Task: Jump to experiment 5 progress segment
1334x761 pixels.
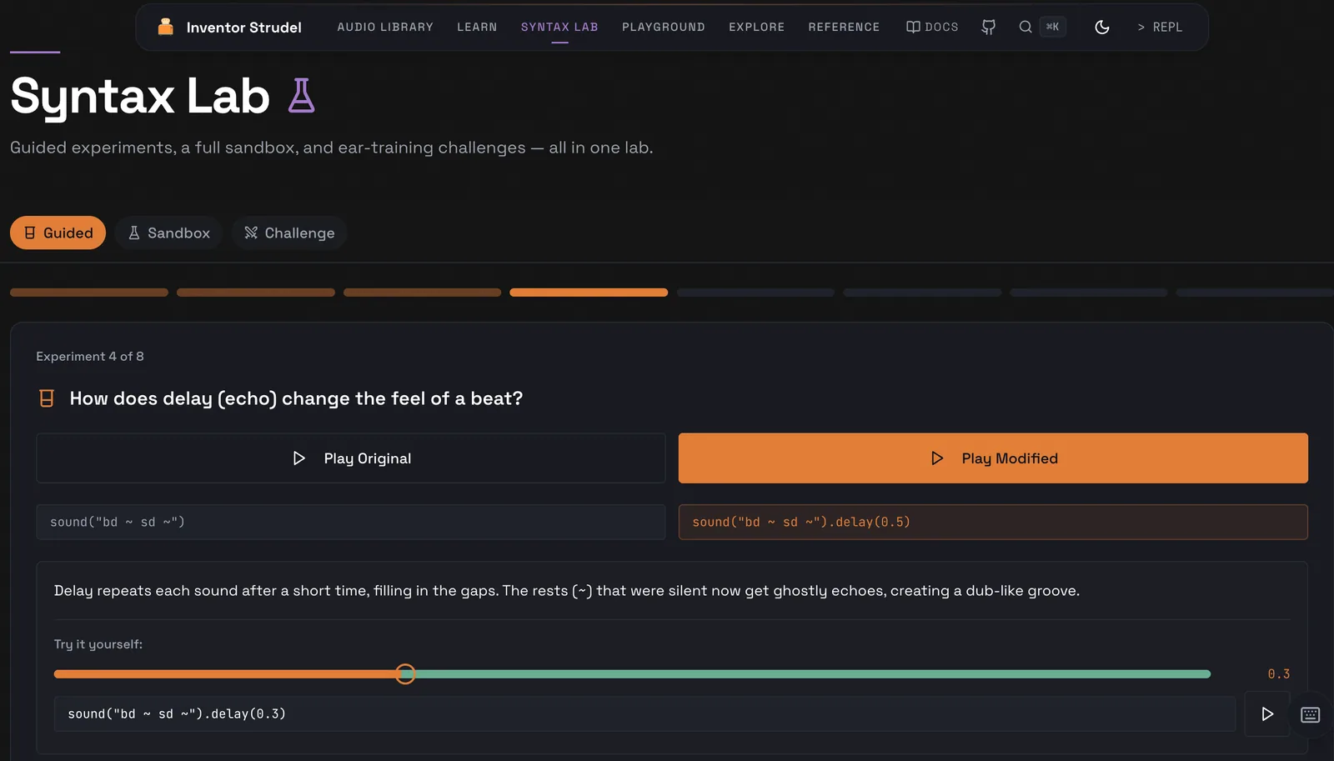Action: 755,293
